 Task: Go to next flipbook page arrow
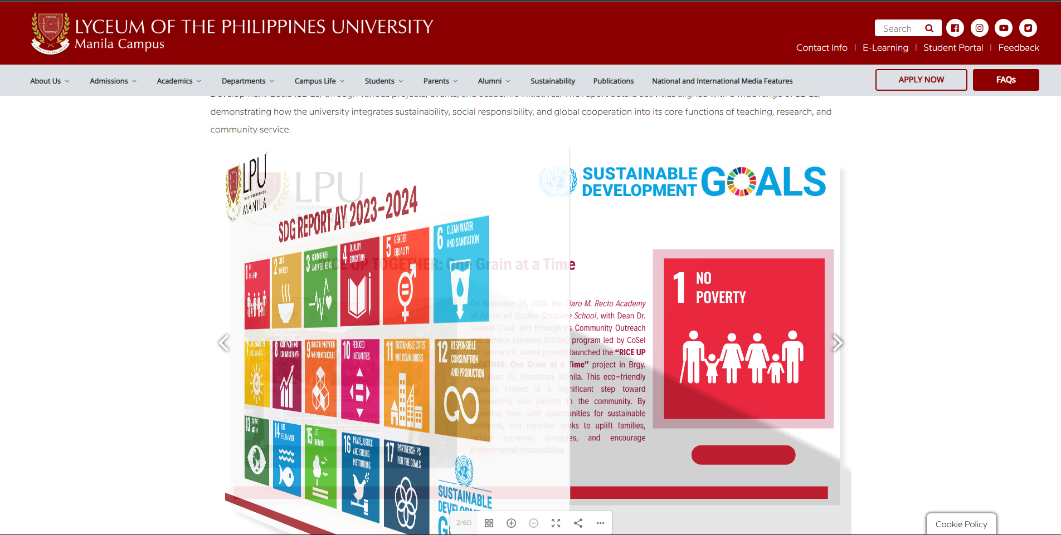tap(837, 343)
